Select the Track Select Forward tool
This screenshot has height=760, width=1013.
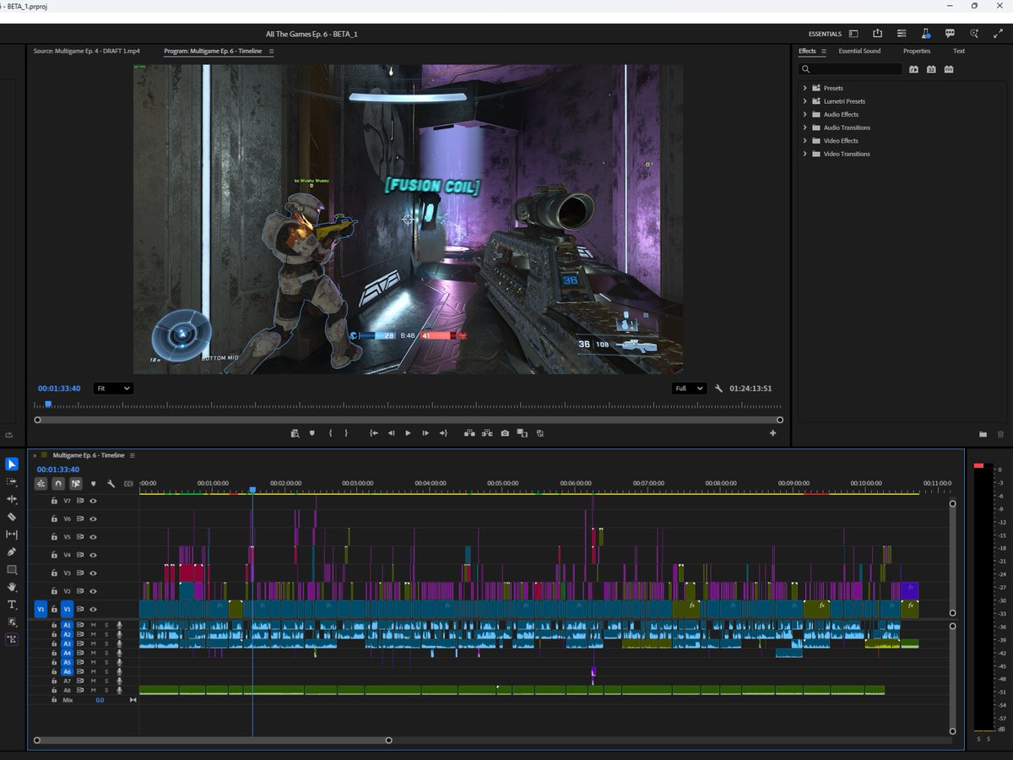tap(12, 481)
